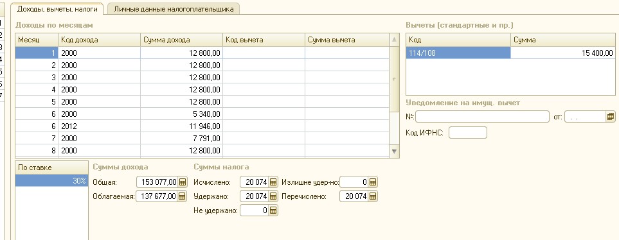Select deduction code 114/108 row
The image size is (619, 240).
(x=458, y=53)
